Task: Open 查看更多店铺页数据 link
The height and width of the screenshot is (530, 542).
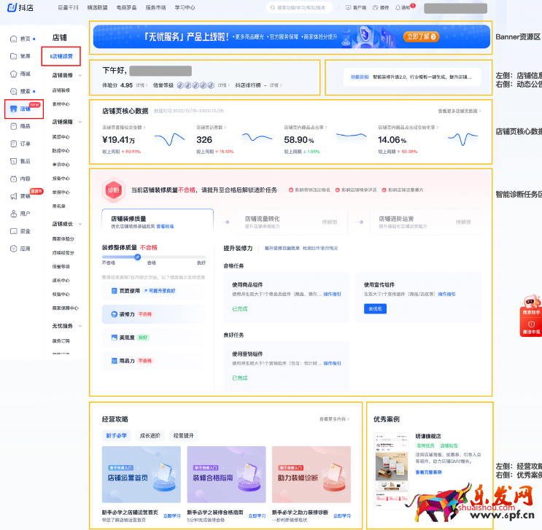Action: tap(460, 111)
